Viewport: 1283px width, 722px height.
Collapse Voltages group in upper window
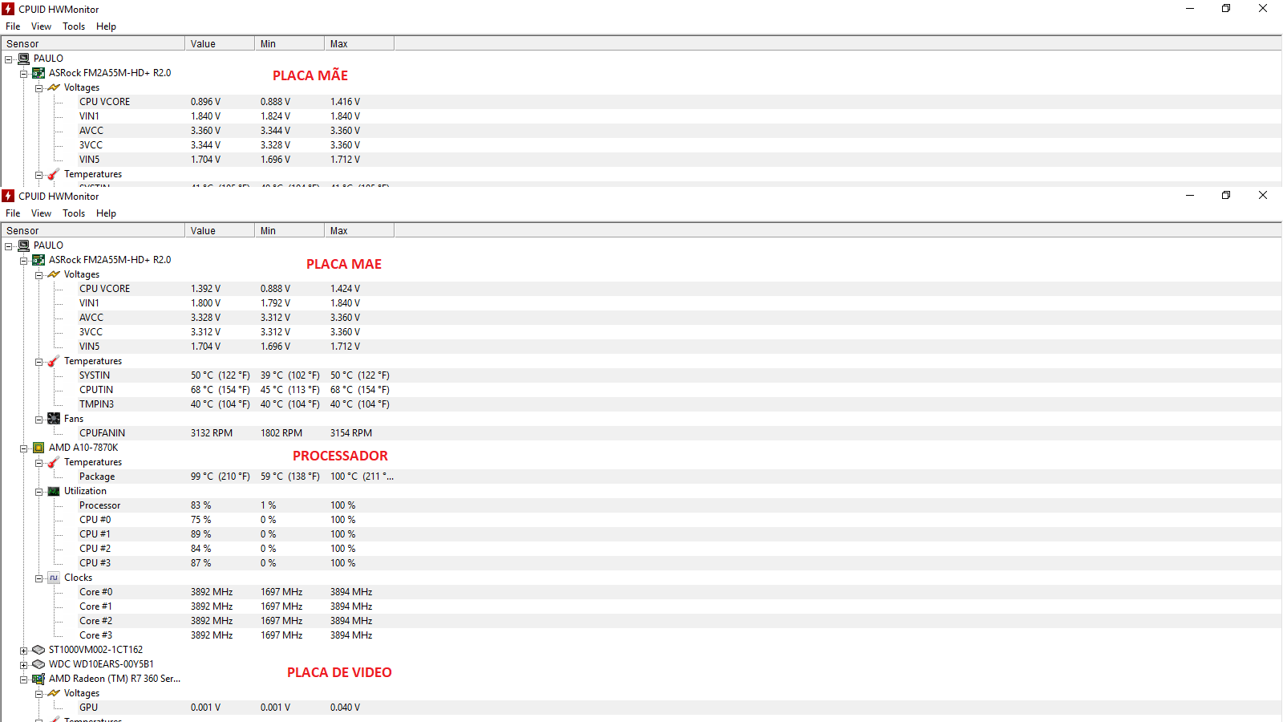point(38,88)
